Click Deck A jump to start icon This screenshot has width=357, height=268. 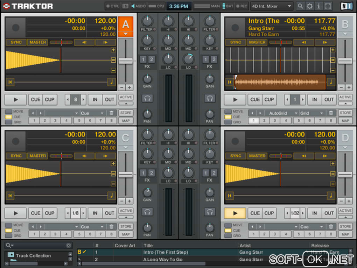point(10,82)
